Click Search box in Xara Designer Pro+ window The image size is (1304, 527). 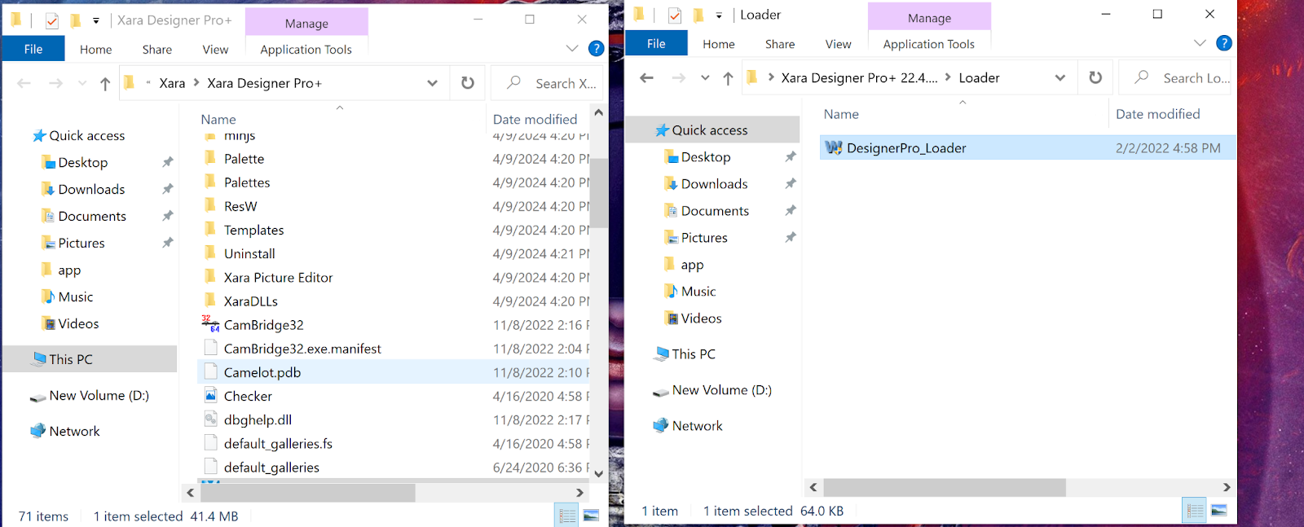[547, 83]
